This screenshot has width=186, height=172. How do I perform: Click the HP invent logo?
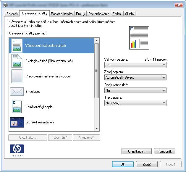pos(17,150)
